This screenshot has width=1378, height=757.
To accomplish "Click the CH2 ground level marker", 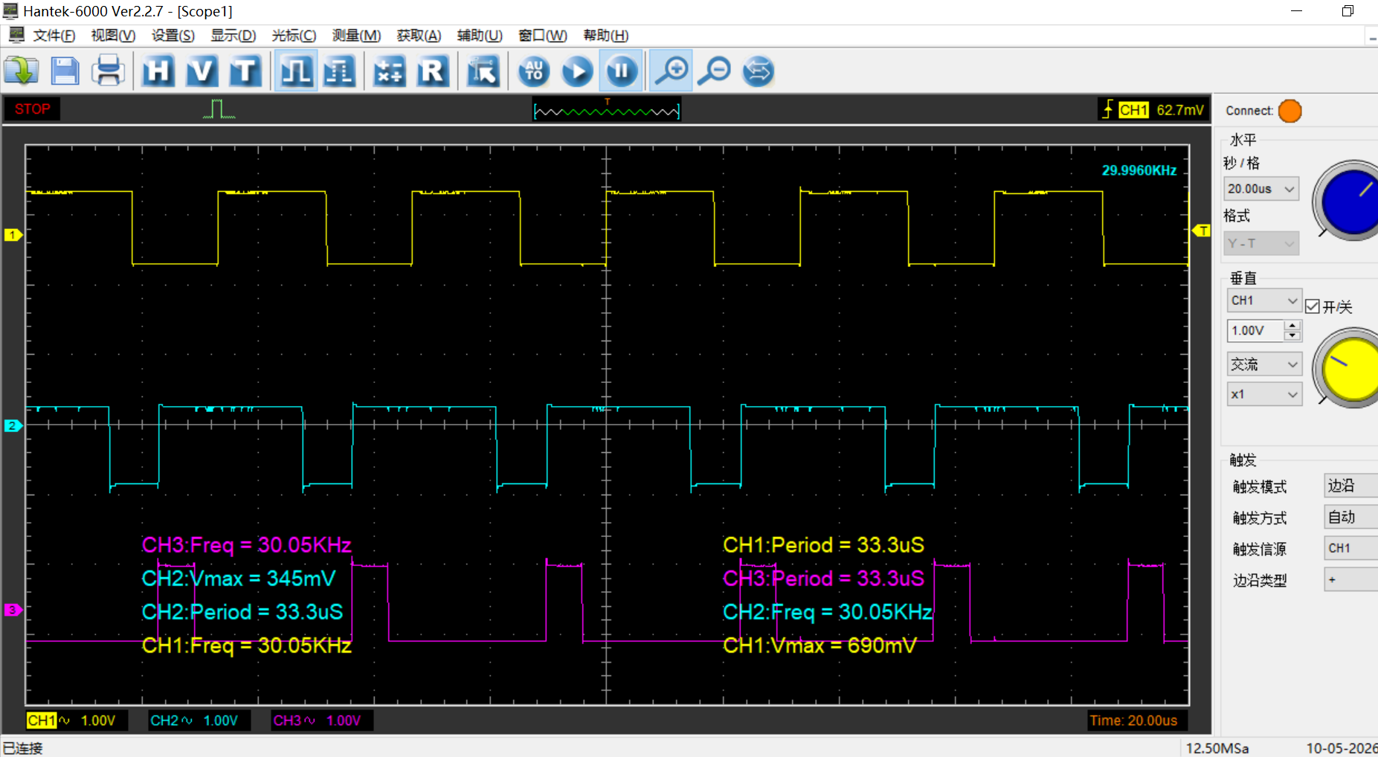I will [x=13, y=425].
